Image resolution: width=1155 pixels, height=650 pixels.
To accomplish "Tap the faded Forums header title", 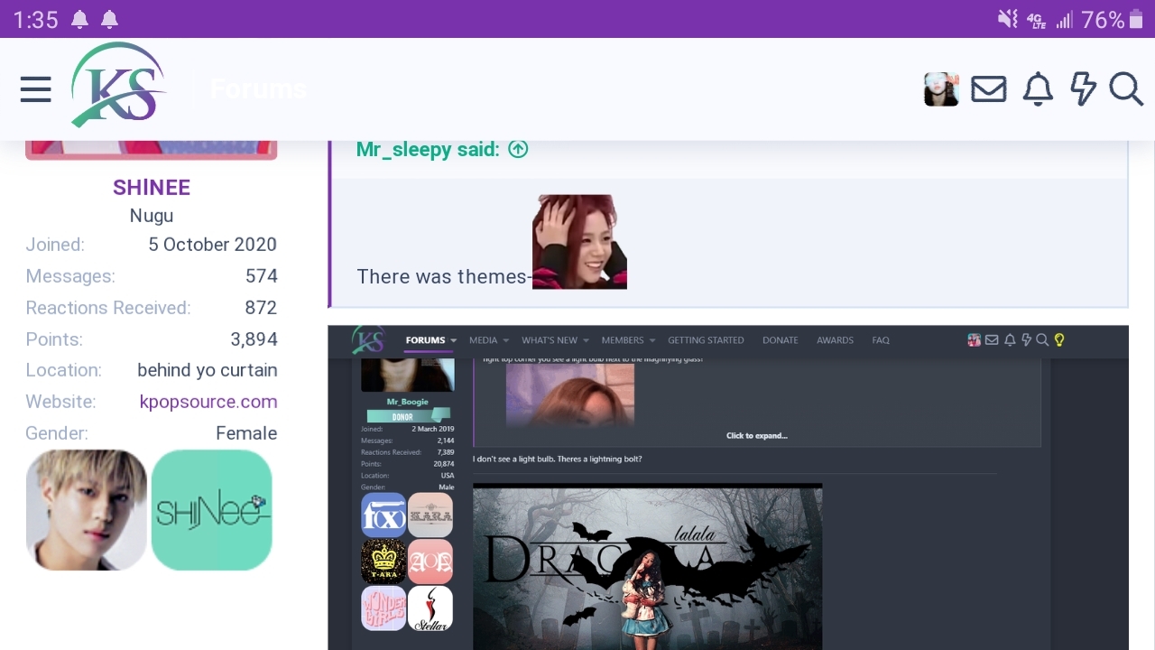I will click(x=258, y=89).
